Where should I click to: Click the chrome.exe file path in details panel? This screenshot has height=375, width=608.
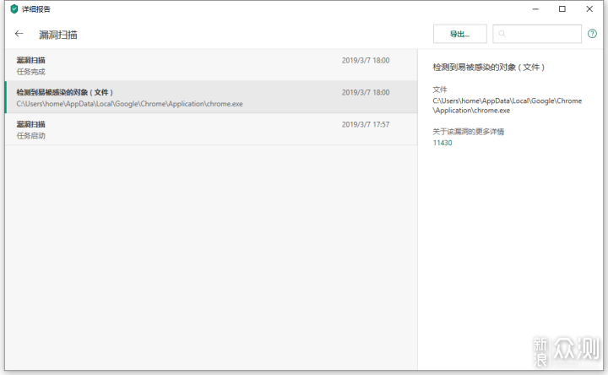point(507,106)
